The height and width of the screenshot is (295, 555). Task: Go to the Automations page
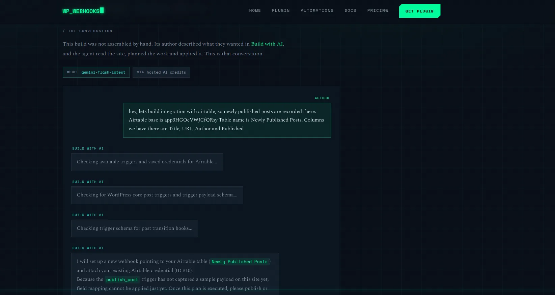(317, 10)
